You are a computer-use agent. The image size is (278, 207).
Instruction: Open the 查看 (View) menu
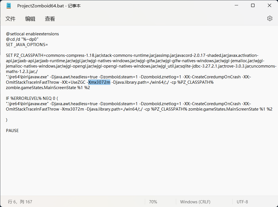tap(50, 19)
